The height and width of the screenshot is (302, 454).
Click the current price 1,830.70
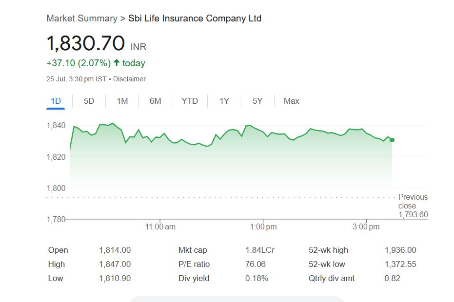[x=86, y=44]
